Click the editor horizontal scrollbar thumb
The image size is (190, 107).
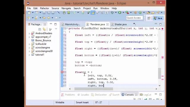pos(94,89)
